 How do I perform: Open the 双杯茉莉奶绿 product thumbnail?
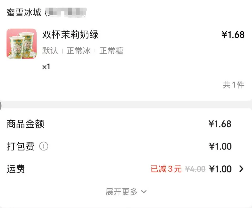coord(21,44)
